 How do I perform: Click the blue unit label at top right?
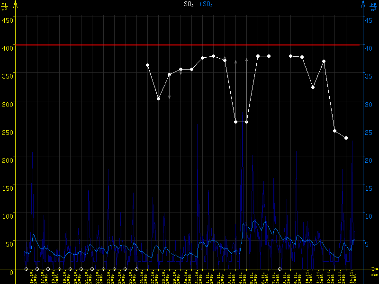click(373, 6)
